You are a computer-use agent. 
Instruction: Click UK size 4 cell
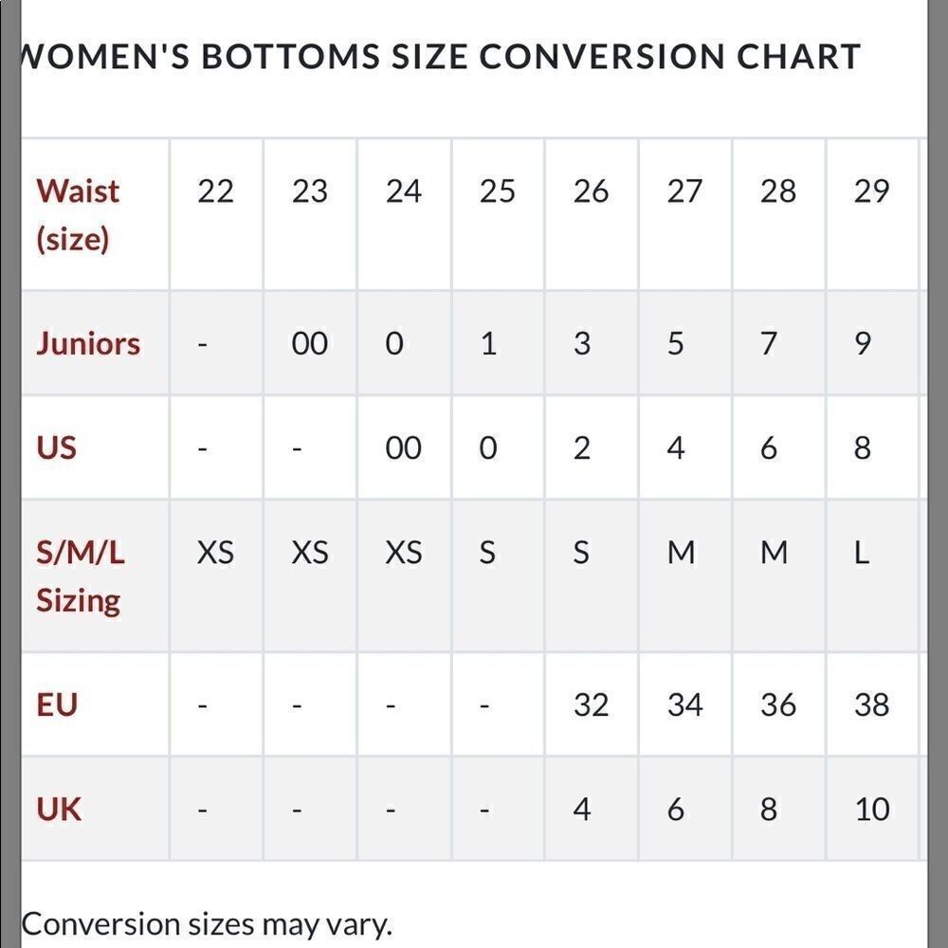[591, 809]
